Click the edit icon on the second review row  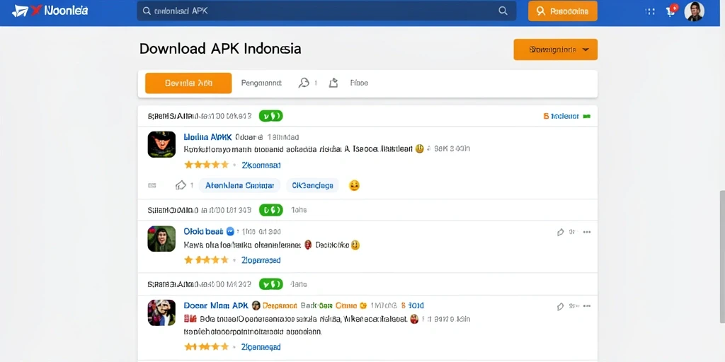pyautogui.click(x=561, y=232)
